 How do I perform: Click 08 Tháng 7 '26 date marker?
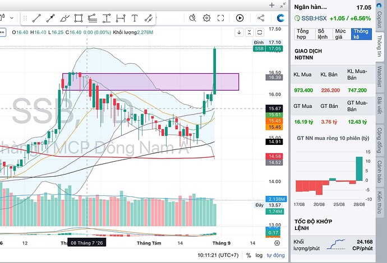[86, 243]
